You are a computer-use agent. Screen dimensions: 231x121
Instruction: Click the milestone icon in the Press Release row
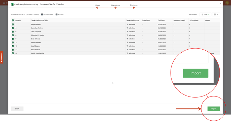tap(127, 42)
